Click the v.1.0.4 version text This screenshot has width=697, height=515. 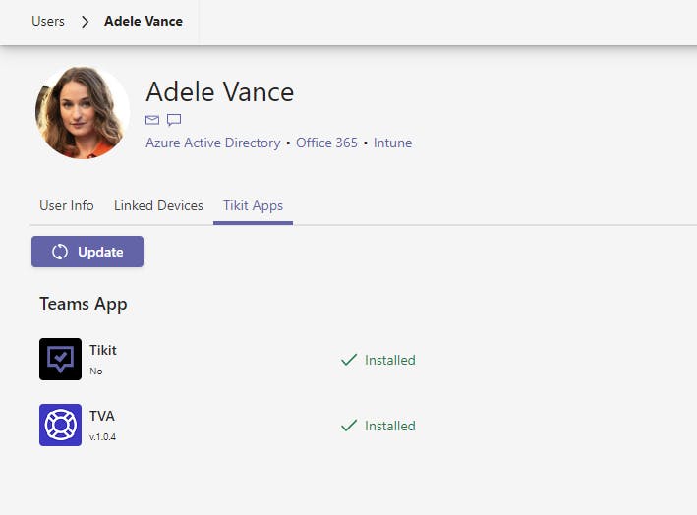click(102, 437)
